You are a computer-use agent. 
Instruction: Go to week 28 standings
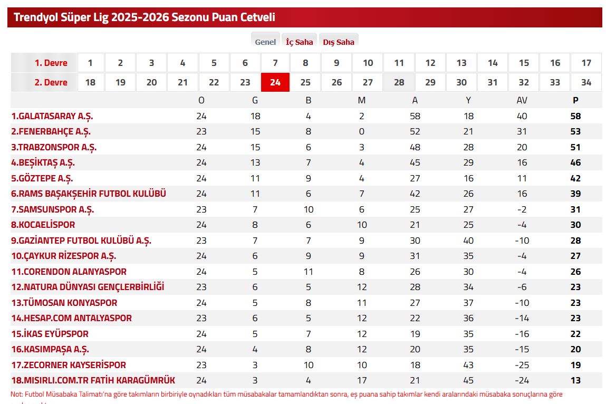pyautogui.click(x=399, y=82)
